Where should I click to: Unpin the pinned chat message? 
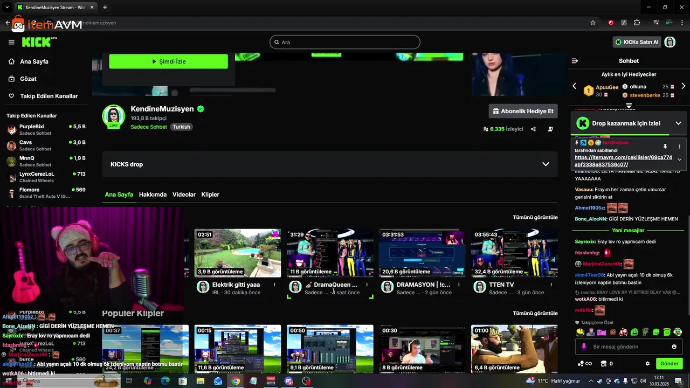tap(665, 147)
